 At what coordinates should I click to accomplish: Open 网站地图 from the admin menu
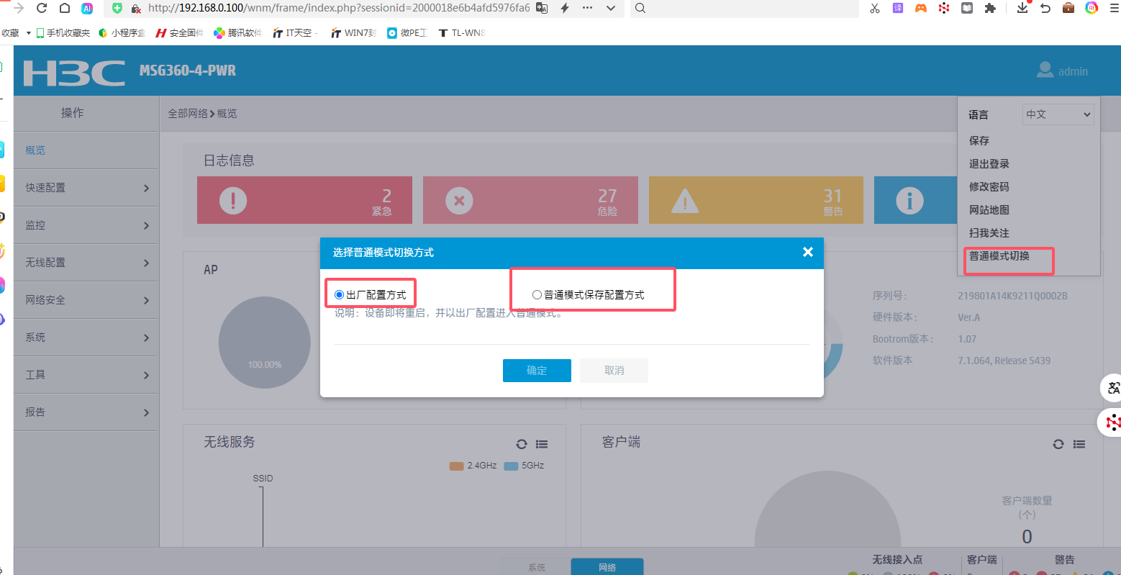tap(989, 209)
